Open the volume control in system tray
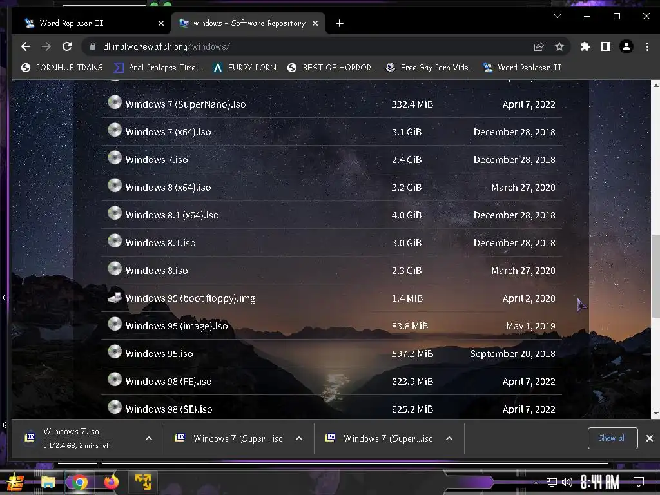 [567, 482]
